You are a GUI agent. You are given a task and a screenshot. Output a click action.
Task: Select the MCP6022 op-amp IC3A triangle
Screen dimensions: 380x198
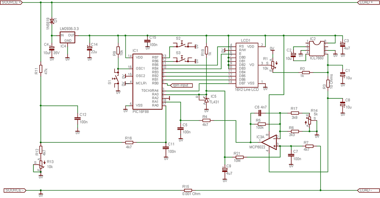click(x=269, y=143)
